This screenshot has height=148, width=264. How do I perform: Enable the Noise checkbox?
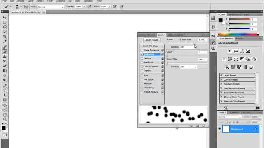click(142, 76)
